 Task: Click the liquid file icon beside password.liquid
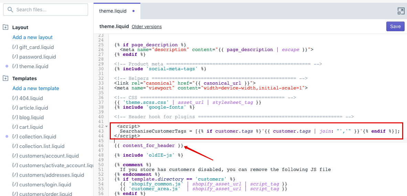point(15,57)
